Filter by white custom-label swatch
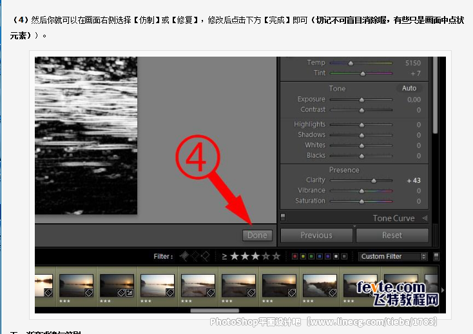The height and width of the screenshot is (334, 473). coord(336,257)
